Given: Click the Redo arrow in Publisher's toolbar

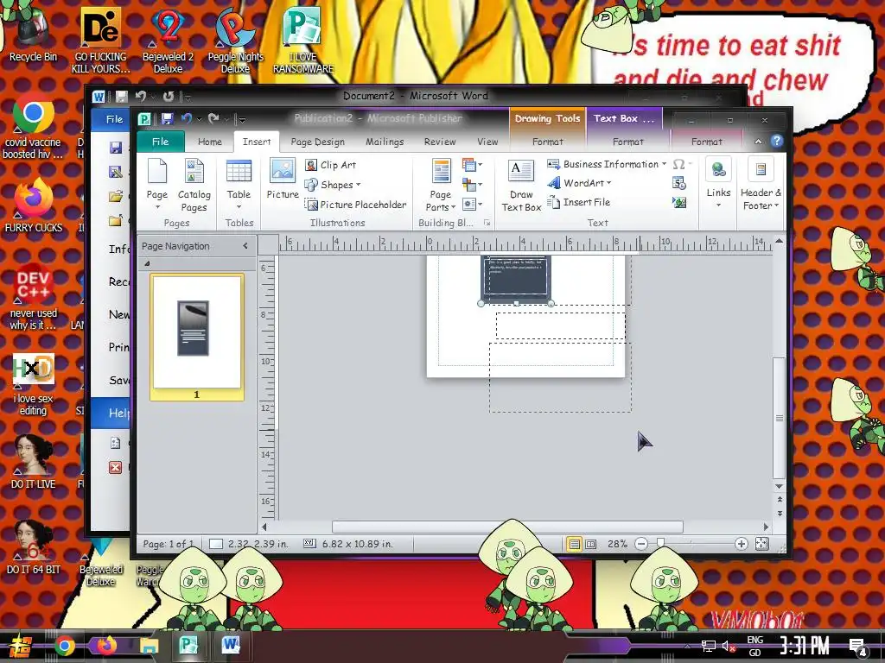Looking at the screenshot, I should click(x=213, y=119).
